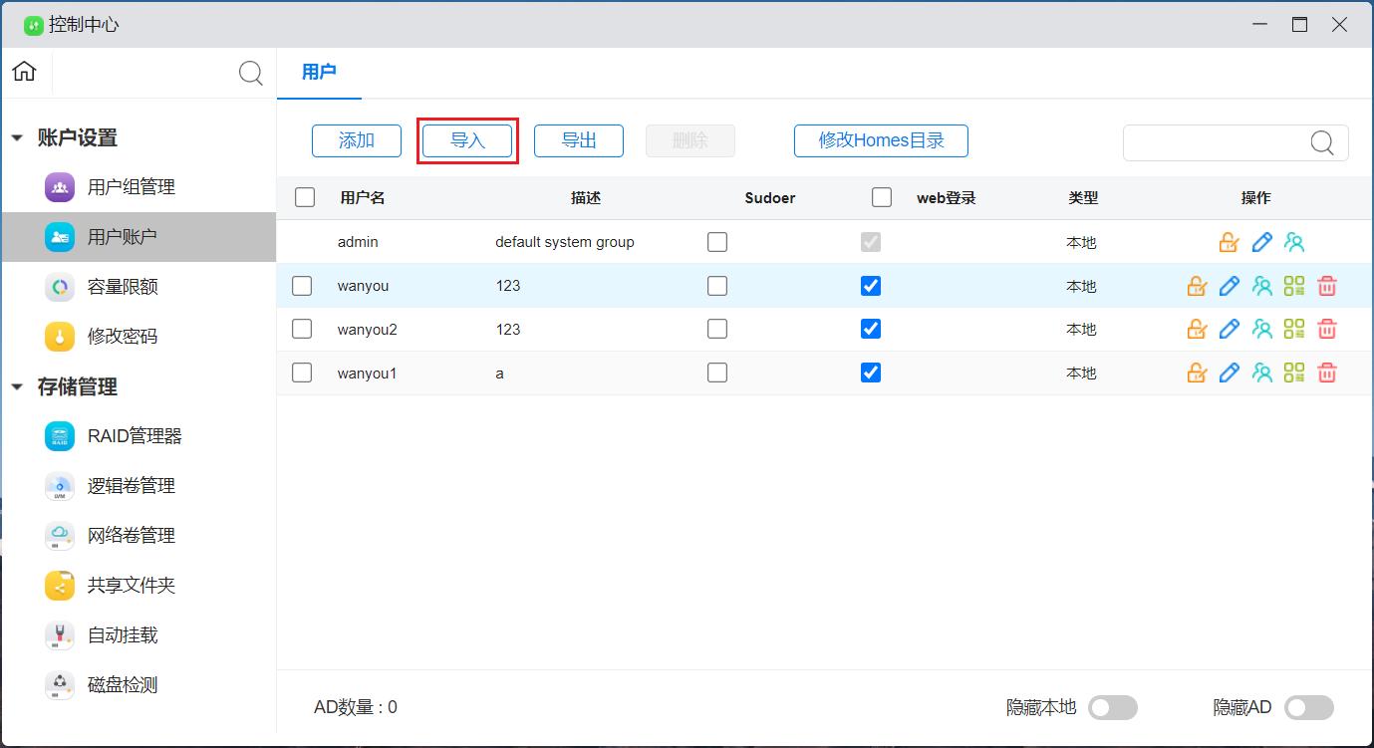Open 用户组管理 in the sidebar
Screen dimensions: 1374x748
[131, 187]
